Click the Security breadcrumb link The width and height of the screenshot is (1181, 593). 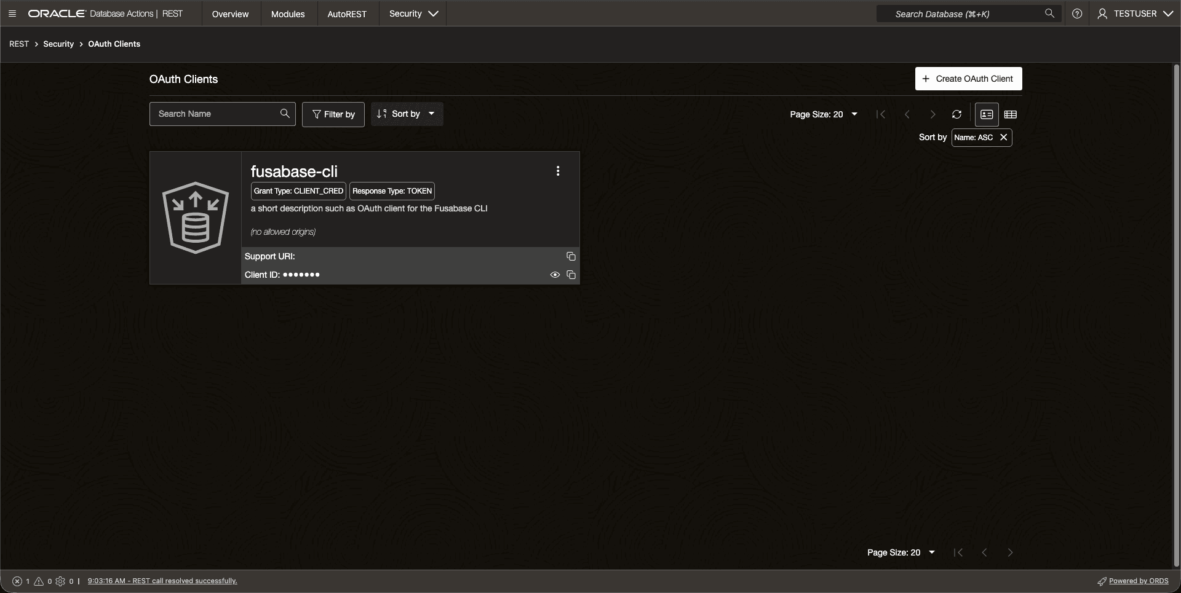click(58, 44)
